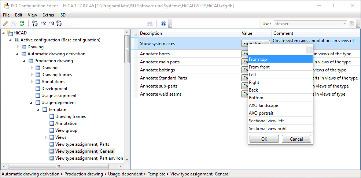Click the Comment column header

tap(316, 33)
